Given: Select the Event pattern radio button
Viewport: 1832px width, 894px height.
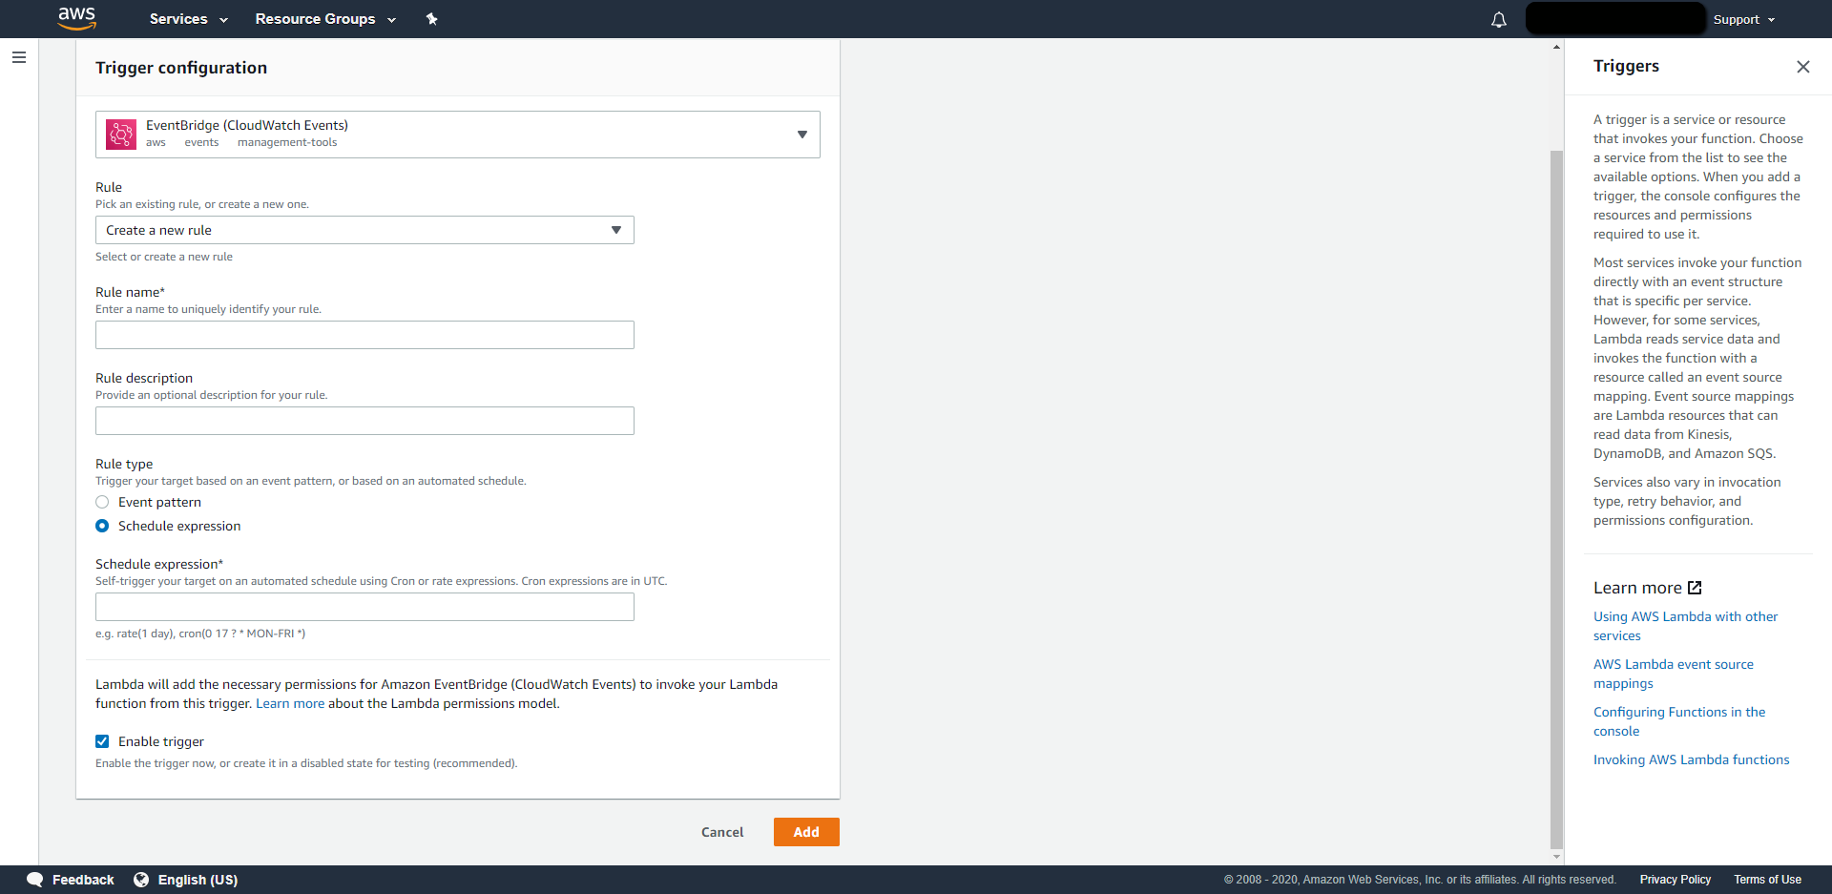Looking at the screenshot, I should [102, 501].
